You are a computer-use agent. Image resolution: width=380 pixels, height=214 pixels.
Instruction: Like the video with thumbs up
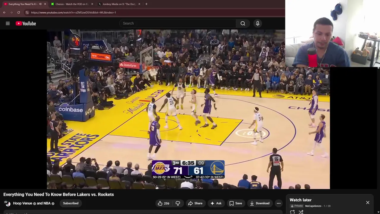[163, 203]
